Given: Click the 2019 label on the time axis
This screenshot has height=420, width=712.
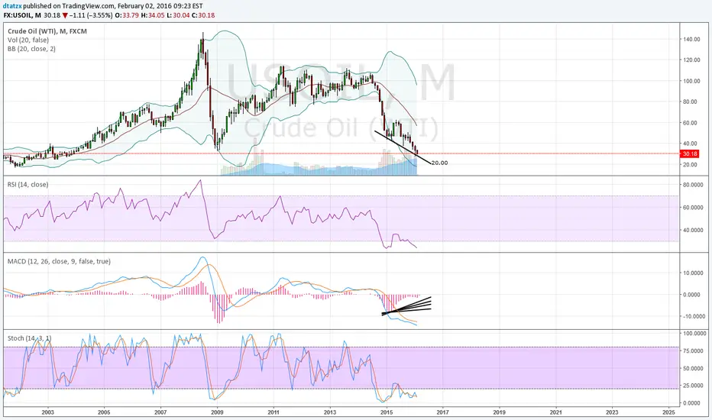Looking at the screenshot, I should pos(499,412).
